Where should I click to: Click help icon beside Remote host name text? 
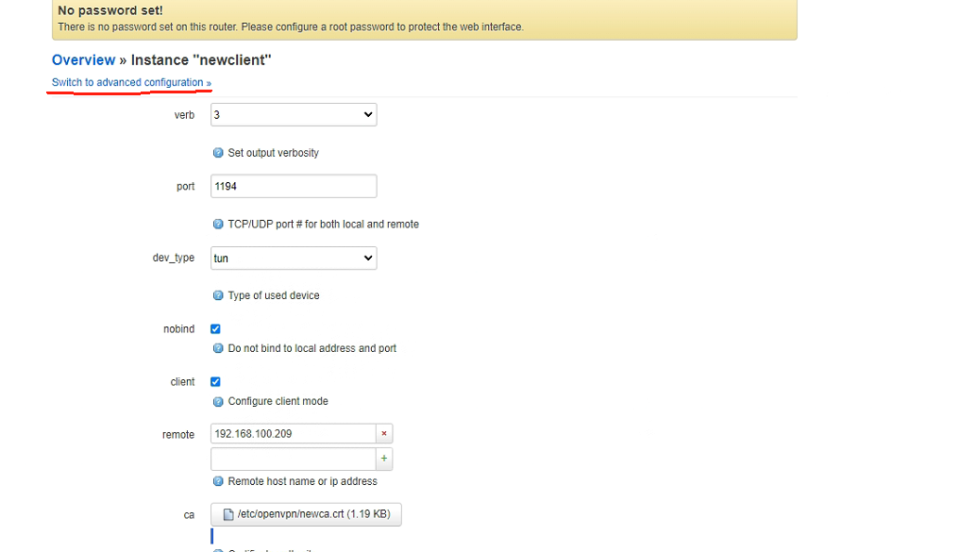(218, 481)
